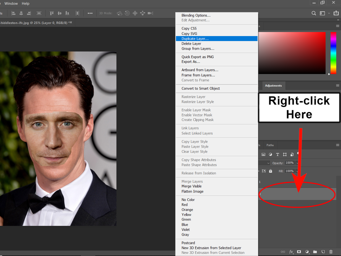Open the Search magnifier icon
Screen dimensions: 341x256
pos(314,13)
